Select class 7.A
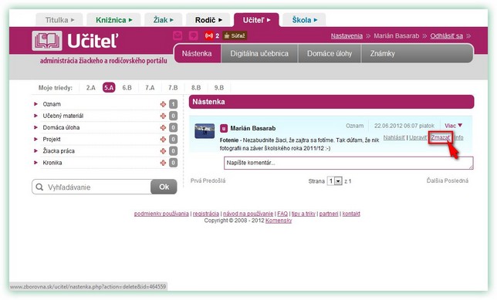Screen dimensions: 497x300 pyautogui.click(x=150, y=88)
